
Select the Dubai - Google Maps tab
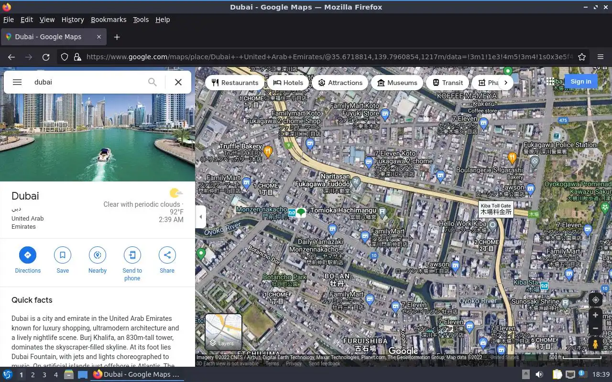tap(48, 37)
